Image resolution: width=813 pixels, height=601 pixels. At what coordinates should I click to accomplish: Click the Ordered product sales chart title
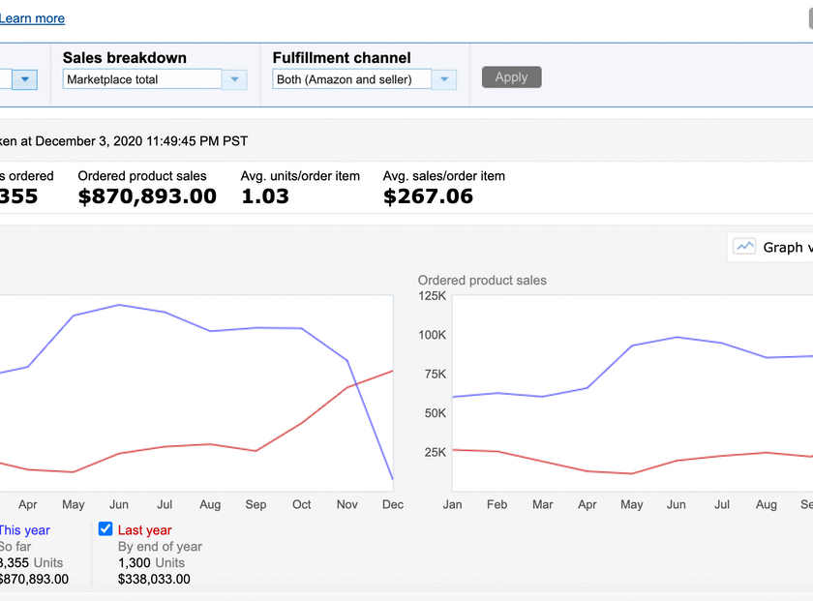[482, 281]
